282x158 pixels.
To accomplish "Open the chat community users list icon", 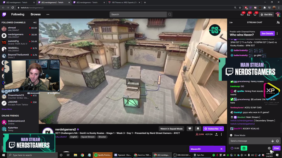I will coord(278,22).
